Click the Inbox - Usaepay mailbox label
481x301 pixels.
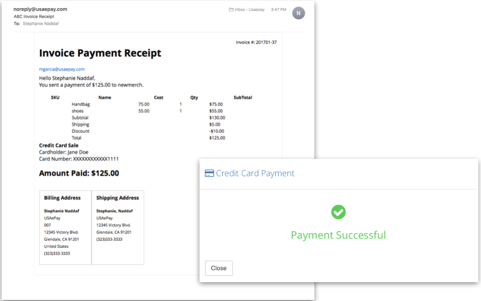coord(249,10)
